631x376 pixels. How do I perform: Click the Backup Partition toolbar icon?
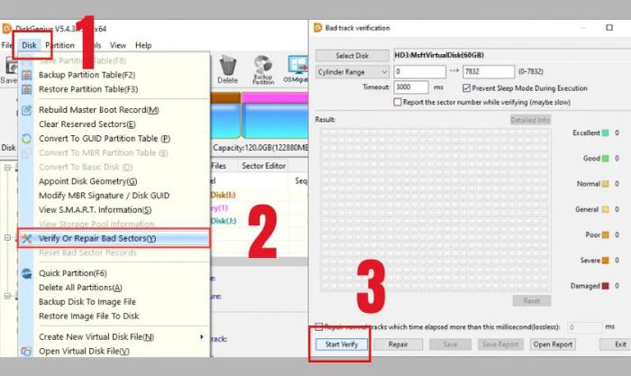click(263, 69)
